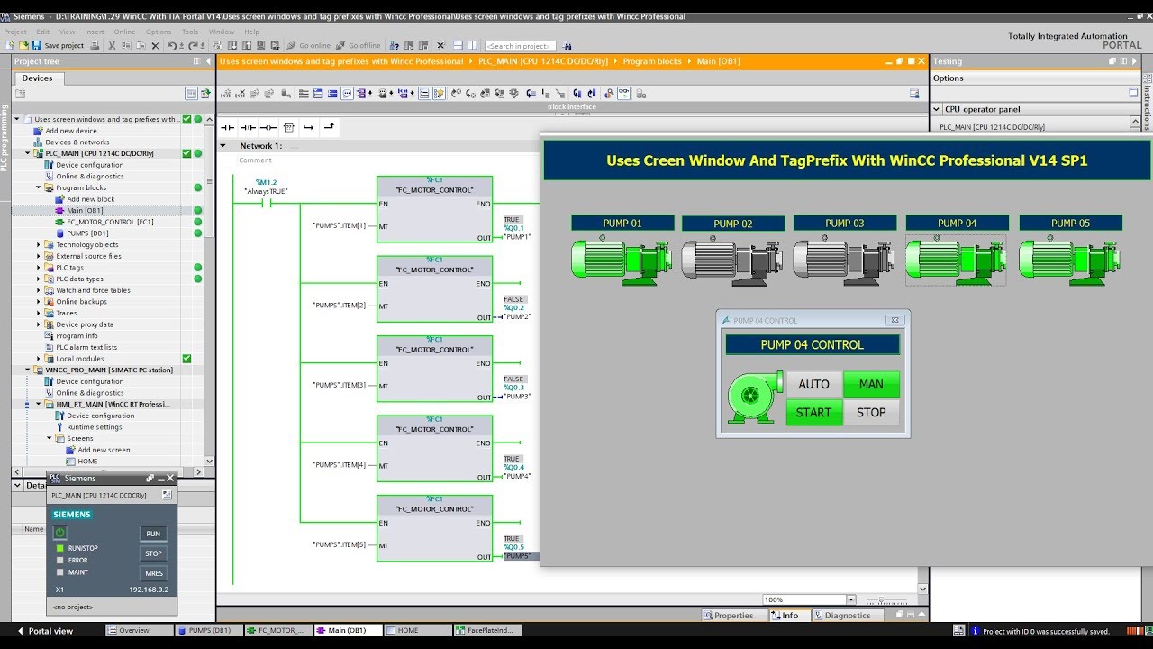Collapse the CPU operator panel section
1153x649 pixels.
point(937,110)
